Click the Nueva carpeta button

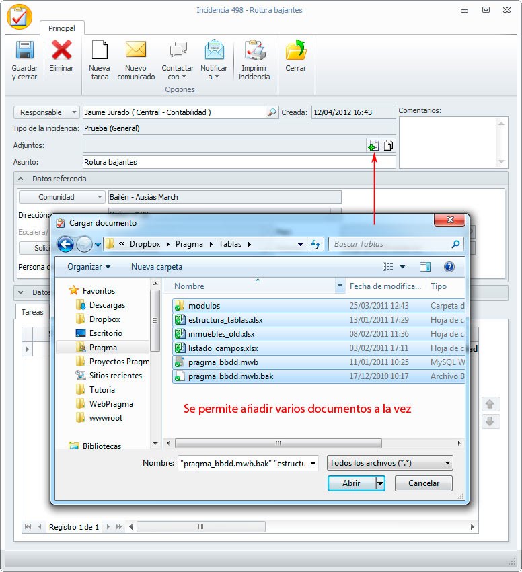coord(157,267)
